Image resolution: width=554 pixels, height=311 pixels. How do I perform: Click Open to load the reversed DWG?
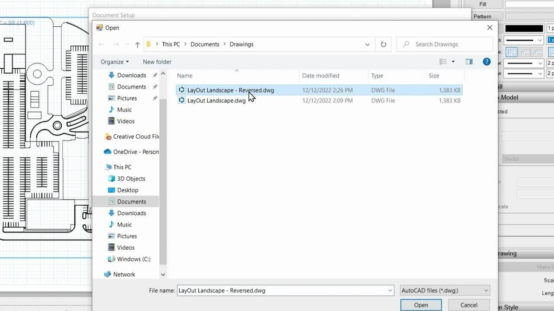(421, 305)
